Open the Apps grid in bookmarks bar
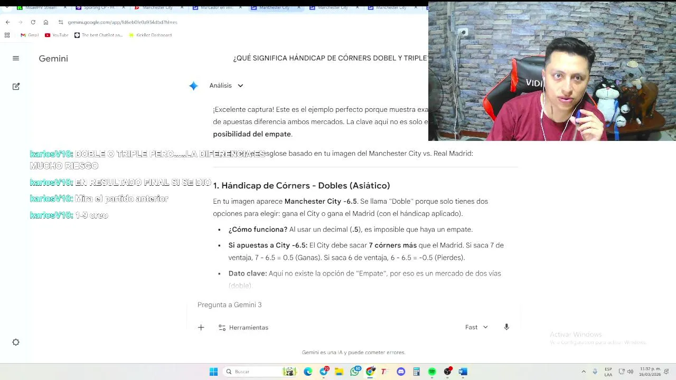The height and width of the screenshot is (380, 676). 7,35
